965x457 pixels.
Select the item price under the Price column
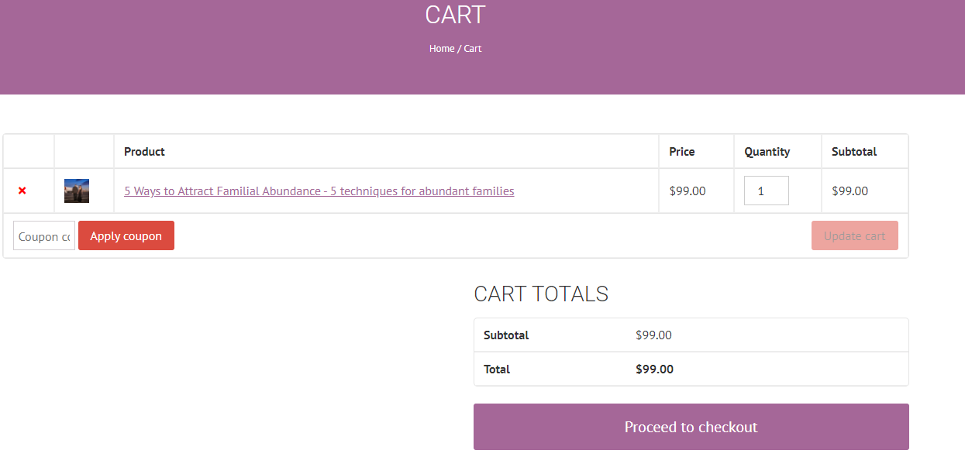pos(688,191)
